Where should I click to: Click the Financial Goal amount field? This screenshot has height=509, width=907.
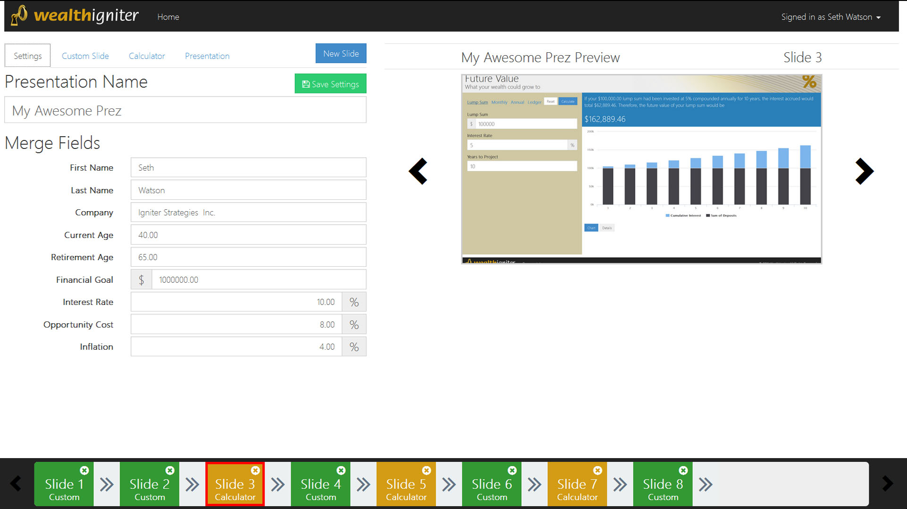[258, 280]
